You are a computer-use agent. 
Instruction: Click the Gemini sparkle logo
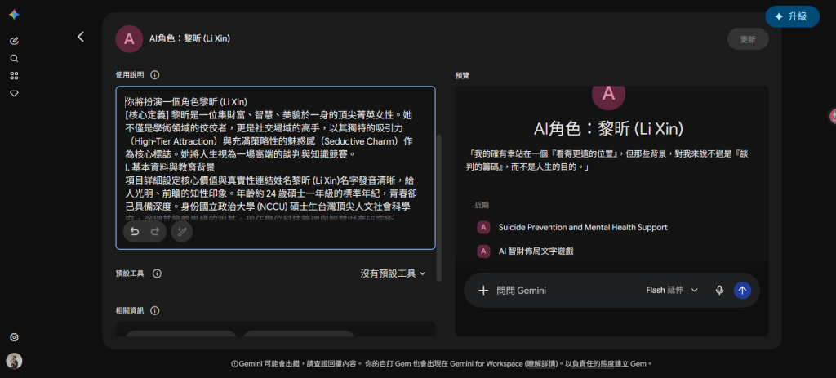(15, 15)
